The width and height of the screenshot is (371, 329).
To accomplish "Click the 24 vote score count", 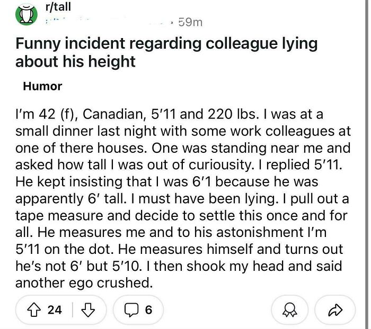I will point(55,310).
